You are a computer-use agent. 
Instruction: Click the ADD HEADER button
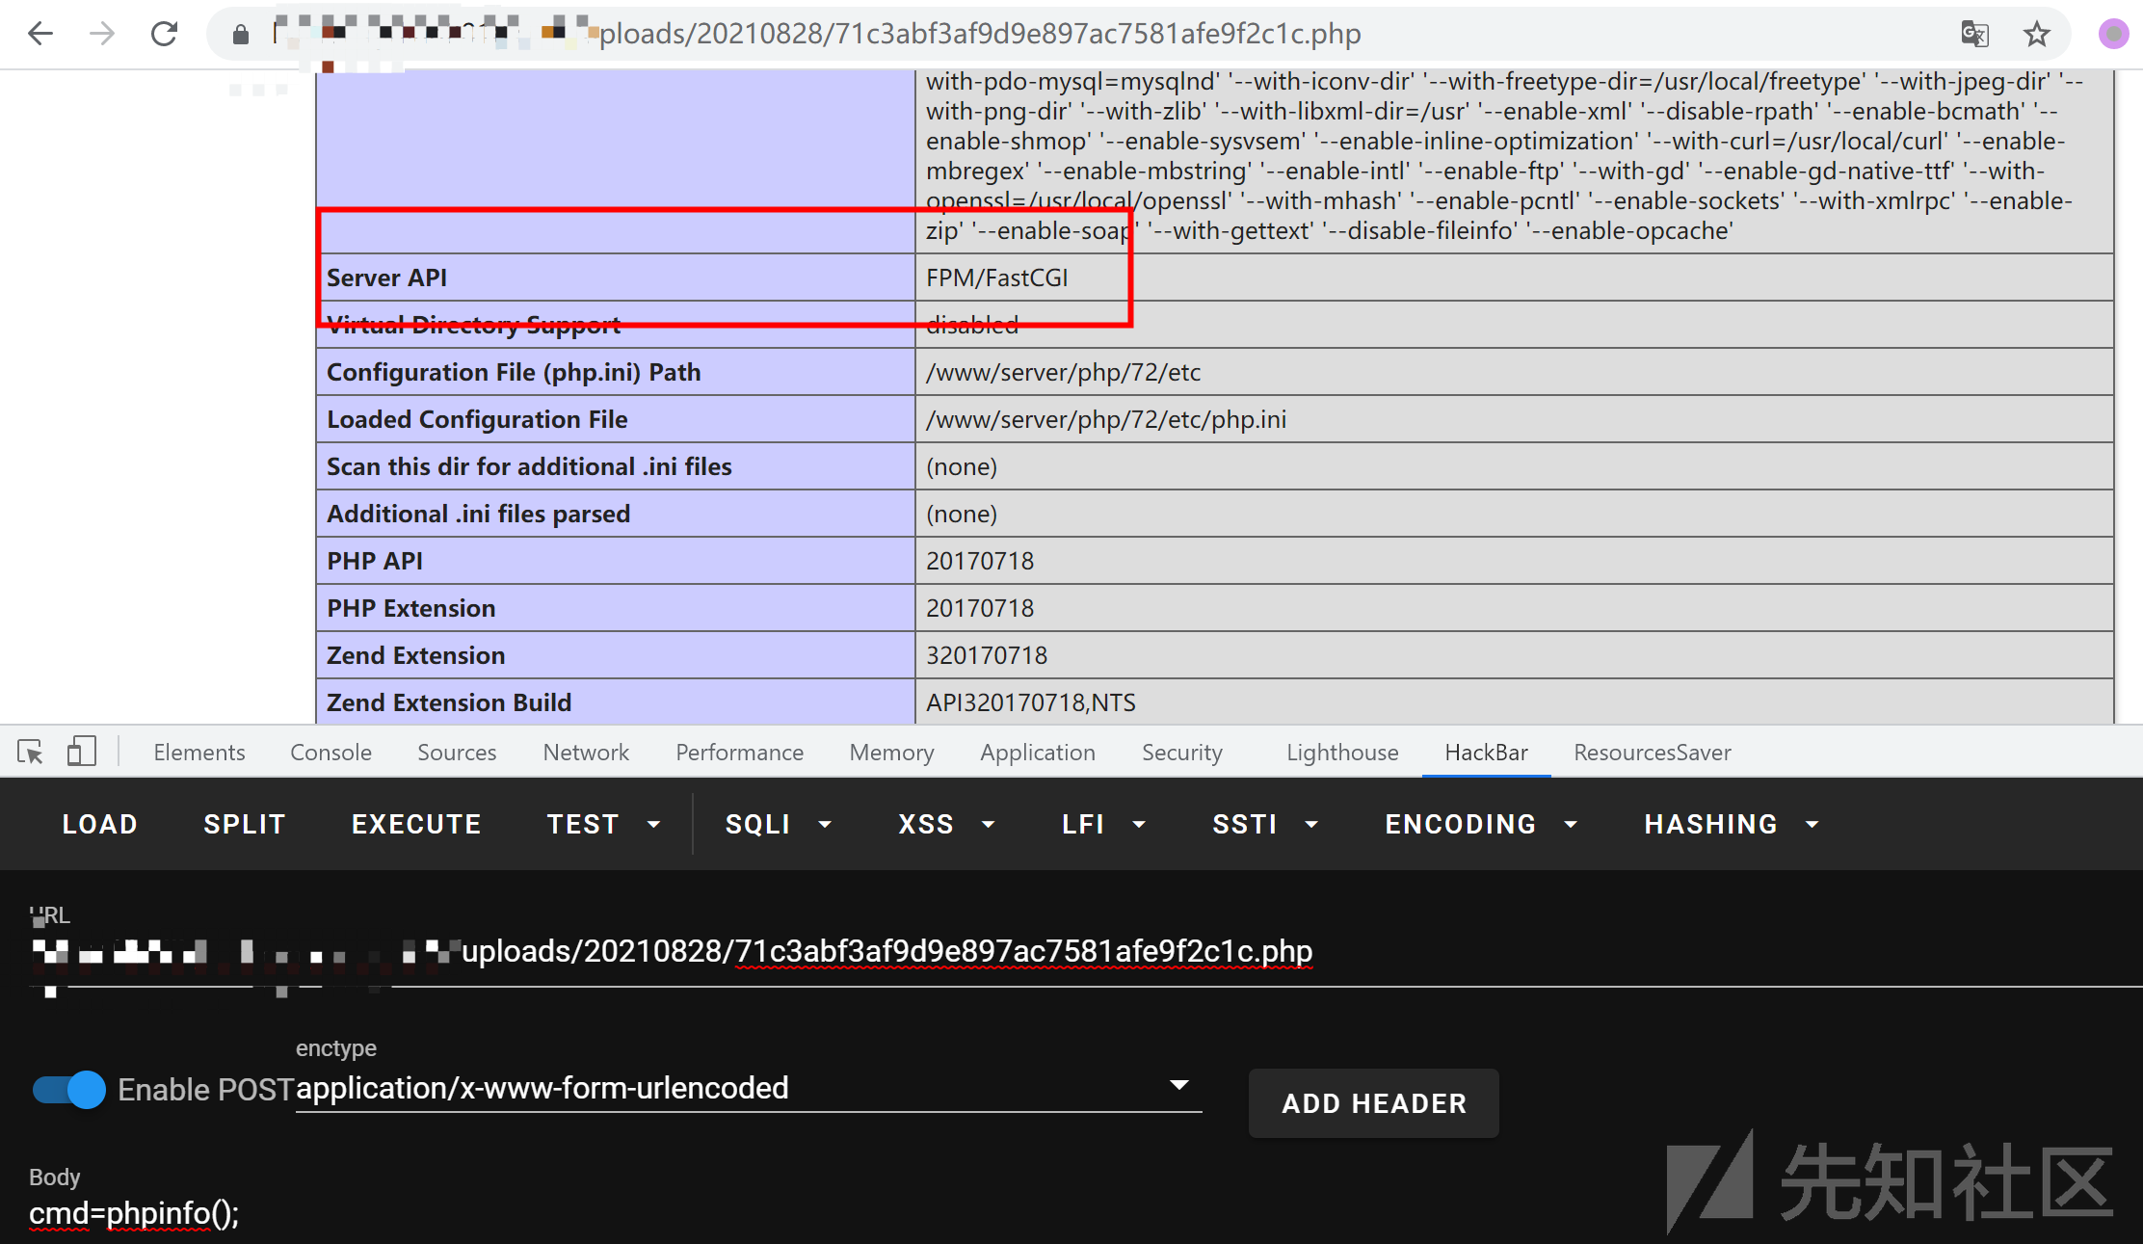(x=1373, y=1103)
